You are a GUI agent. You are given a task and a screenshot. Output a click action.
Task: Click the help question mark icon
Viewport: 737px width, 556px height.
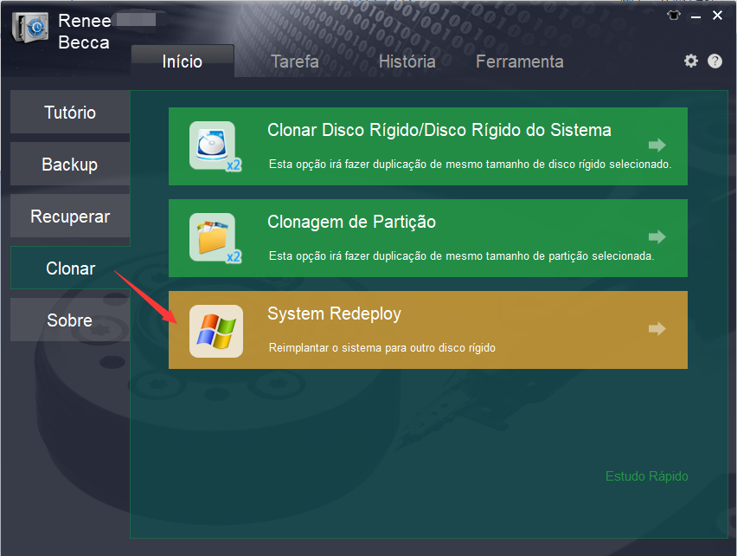pyautogui.click(x=715, y=61)
